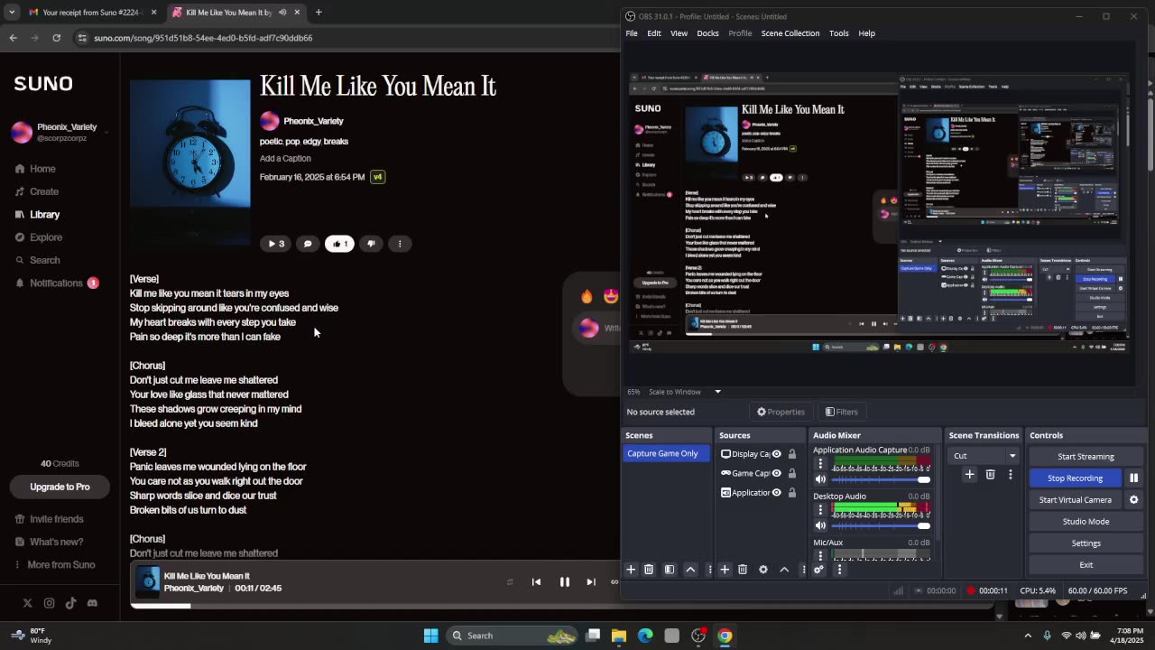Hide the Display Capture source
The width and height of the screenshot is (1155, 650).
[x=776, y=454]
